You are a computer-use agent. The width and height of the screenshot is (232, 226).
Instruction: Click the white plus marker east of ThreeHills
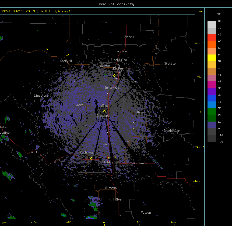(165, 101)
